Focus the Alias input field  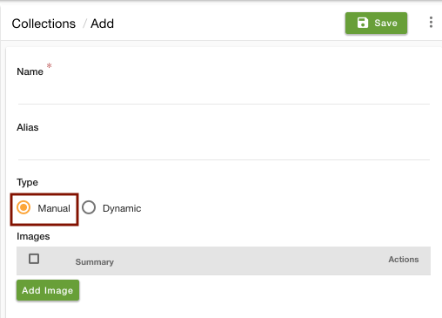click(x=224, y=148)
